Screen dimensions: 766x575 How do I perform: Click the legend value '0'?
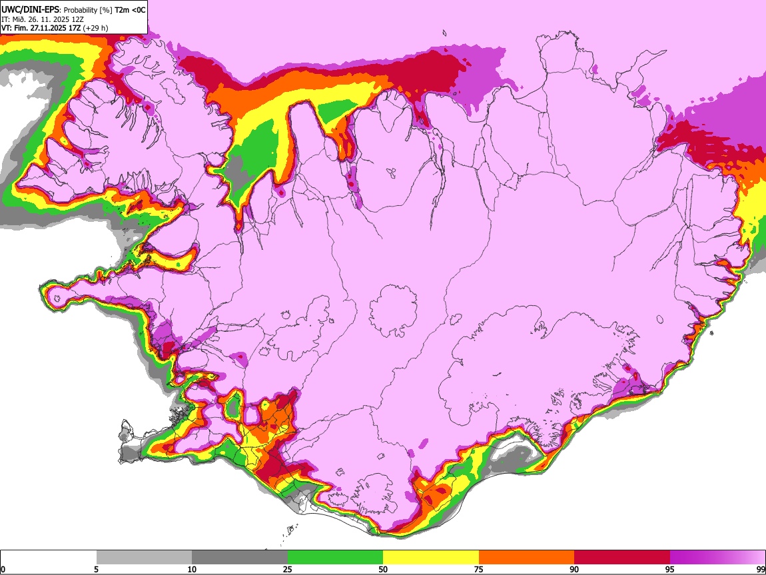coord(3,570)
